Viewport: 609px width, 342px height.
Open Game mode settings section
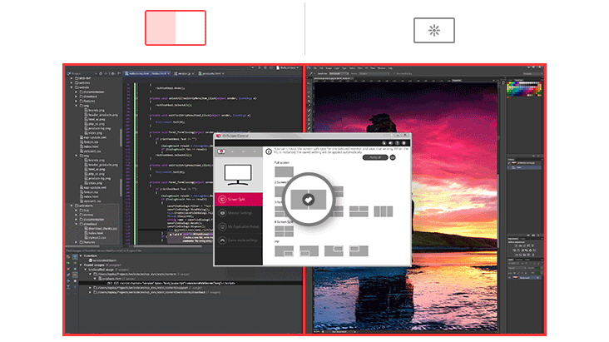tap(238, 240)
